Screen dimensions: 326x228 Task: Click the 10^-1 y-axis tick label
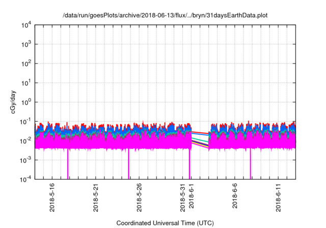tap(26, 122)
